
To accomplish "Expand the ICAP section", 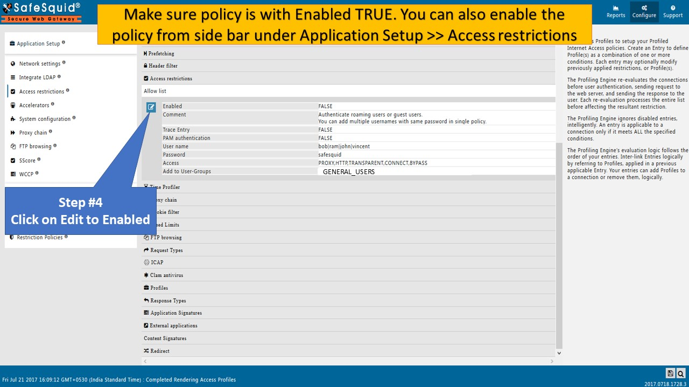I will pos(348,262).
